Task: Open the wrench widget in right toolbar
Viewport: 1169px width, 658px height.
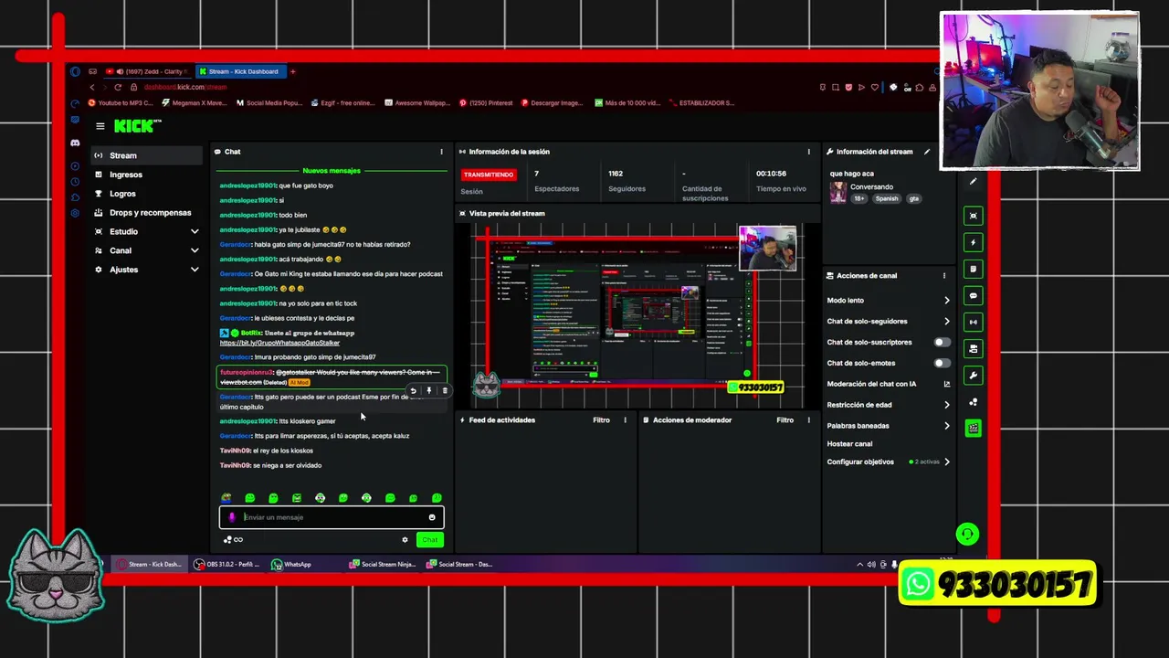Action: click(974, 375)
